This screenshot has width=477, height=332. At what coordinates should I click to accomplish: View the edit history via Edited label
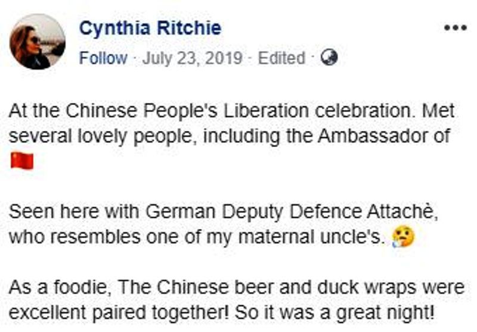point(281,58)
